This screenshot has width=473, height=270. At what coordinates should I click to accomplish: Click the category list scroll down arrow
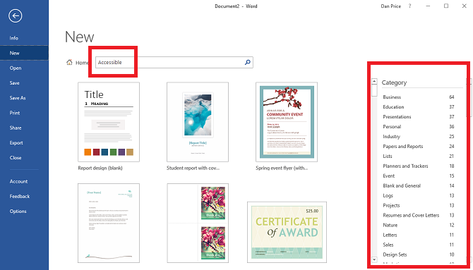coord(374,259)
